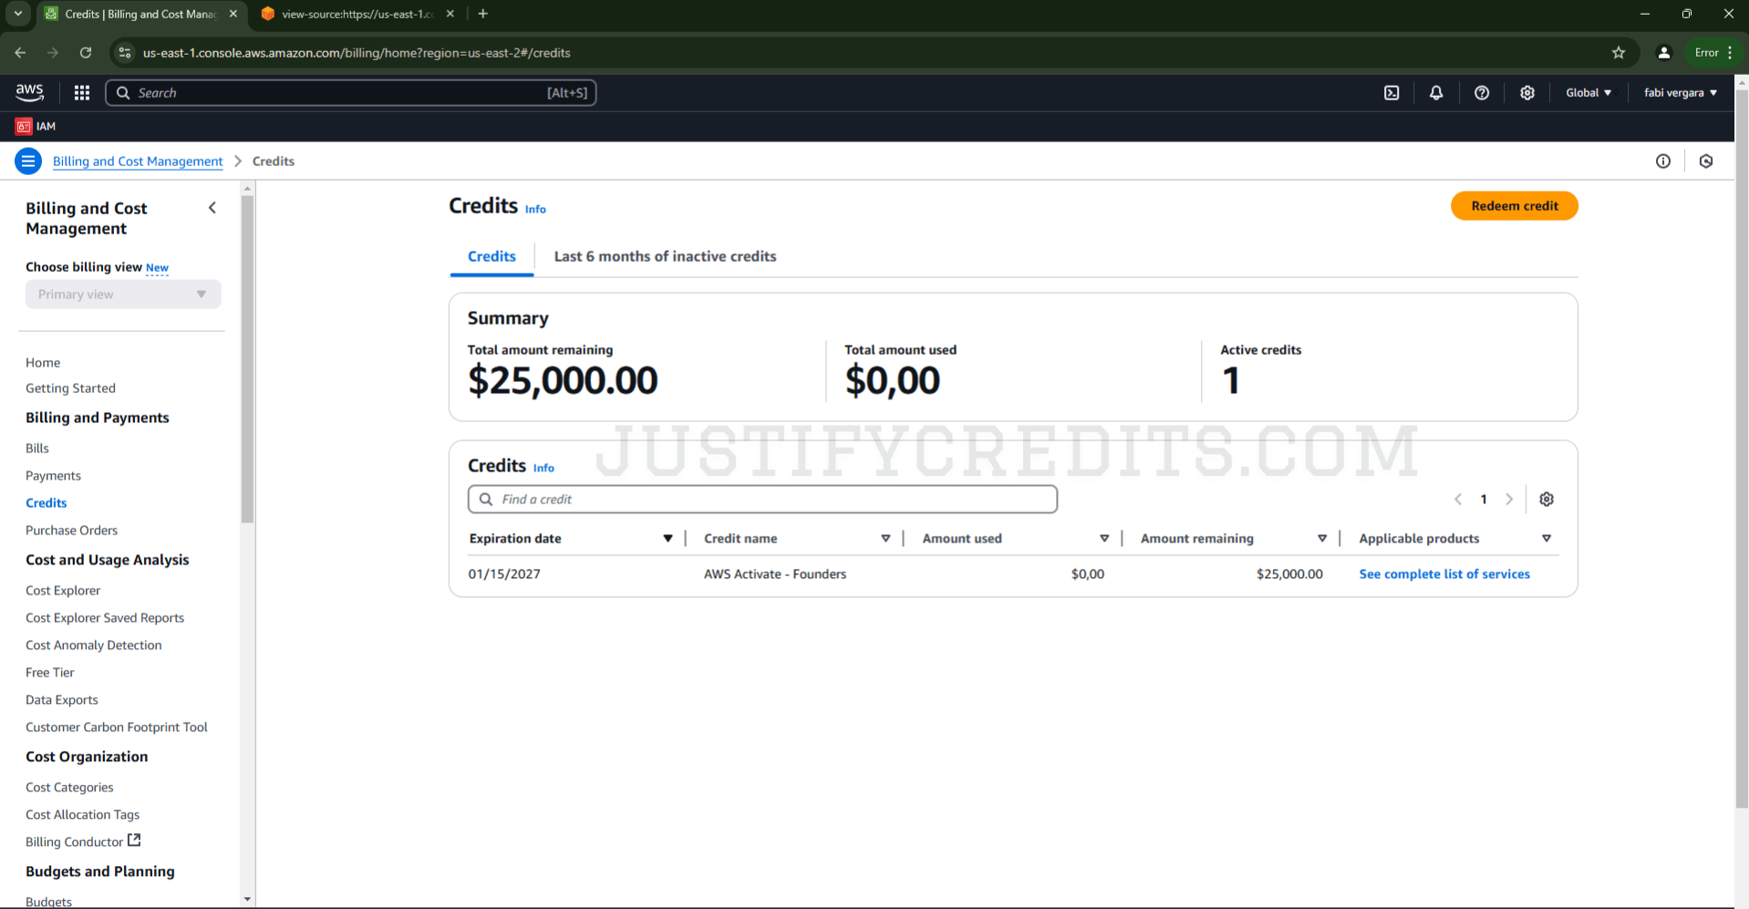Click the Find a credit search field
This screenshot has width=1749, height=909.
pyautogui.click(x=762, y=500)
